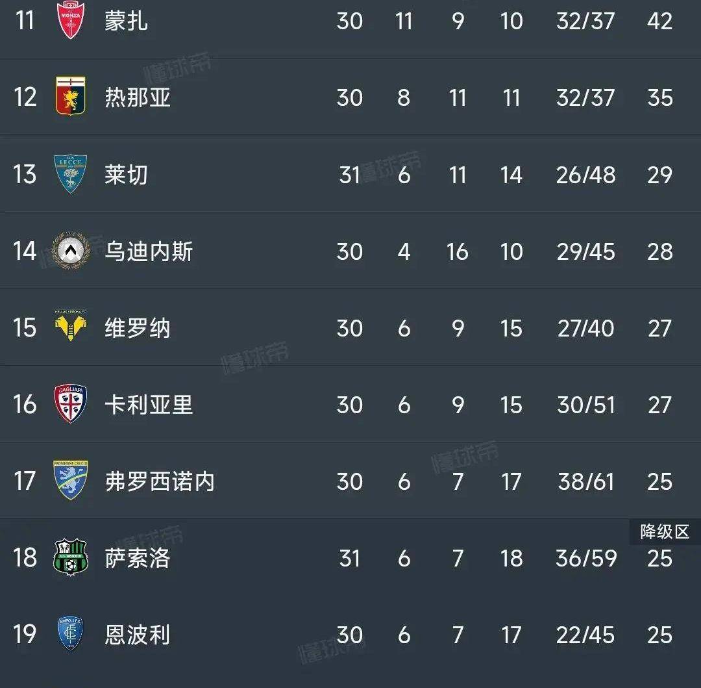Select team name 弗罗西诺内

click(160, 481)
